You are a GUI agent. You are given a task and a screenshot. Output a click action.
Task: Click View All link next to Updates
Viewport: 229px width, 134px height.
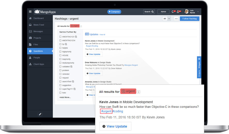click(x=102, y=35)
